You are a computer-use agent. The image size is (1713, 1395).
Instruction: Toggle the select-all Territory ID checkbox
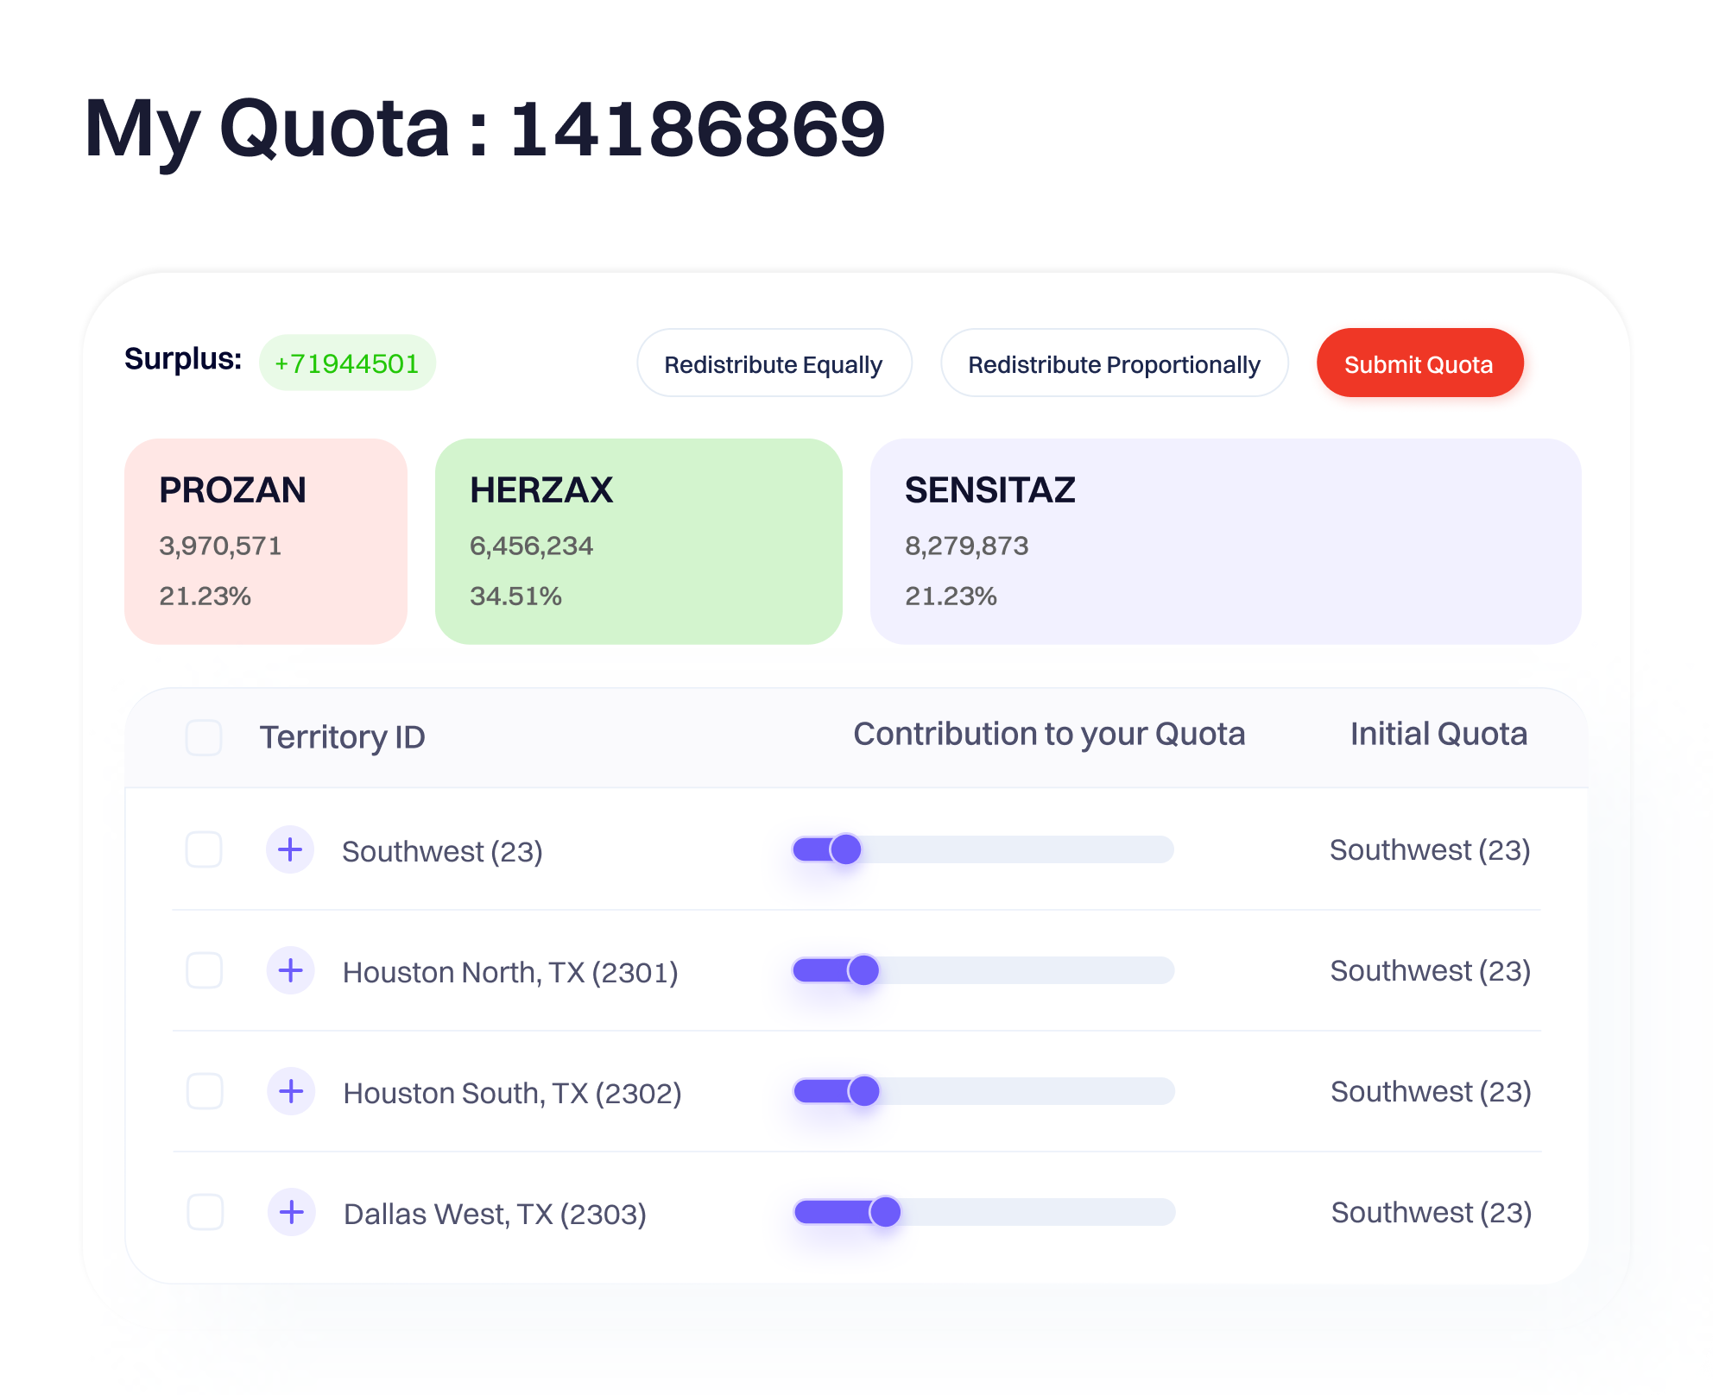[204, 737]
